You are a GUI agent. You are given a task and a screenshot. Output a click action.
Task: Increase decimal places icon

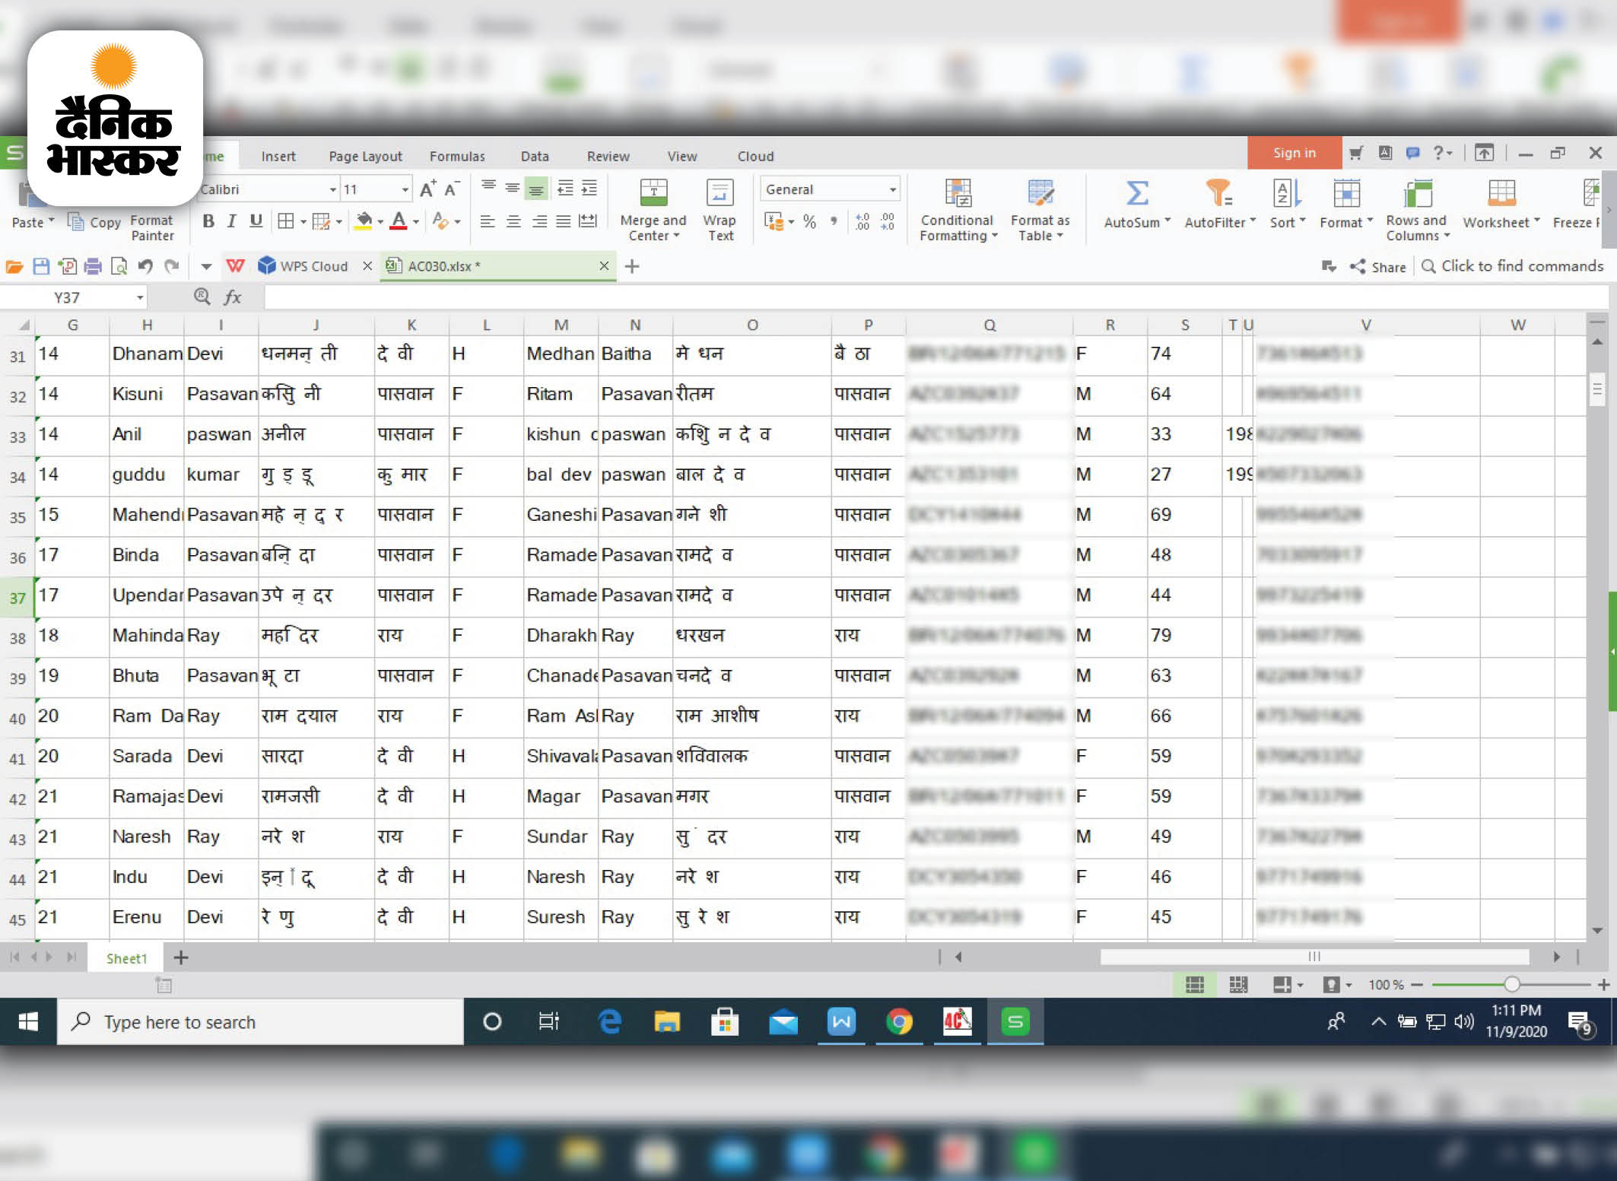(863, 221)
